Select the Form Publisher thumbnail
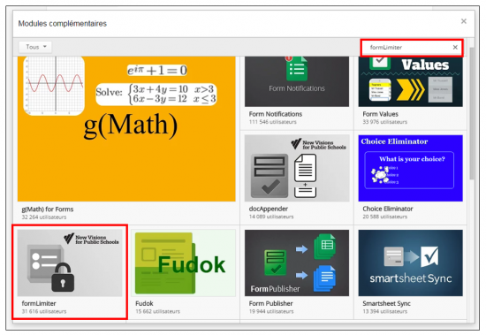Image resolution: width=486 pixels, height=335 pixels. (x=297, y=263)
